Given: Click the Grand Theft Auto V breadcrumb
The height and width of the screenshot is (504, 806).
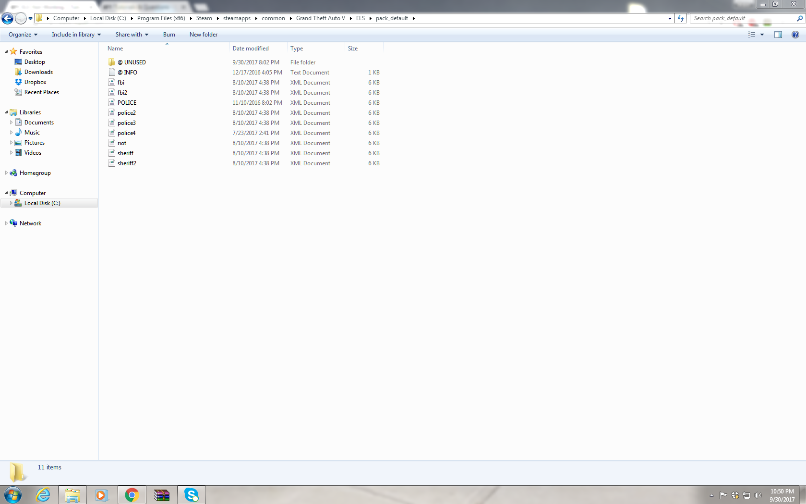Looking at the screenshot, I should click(321, 18).
